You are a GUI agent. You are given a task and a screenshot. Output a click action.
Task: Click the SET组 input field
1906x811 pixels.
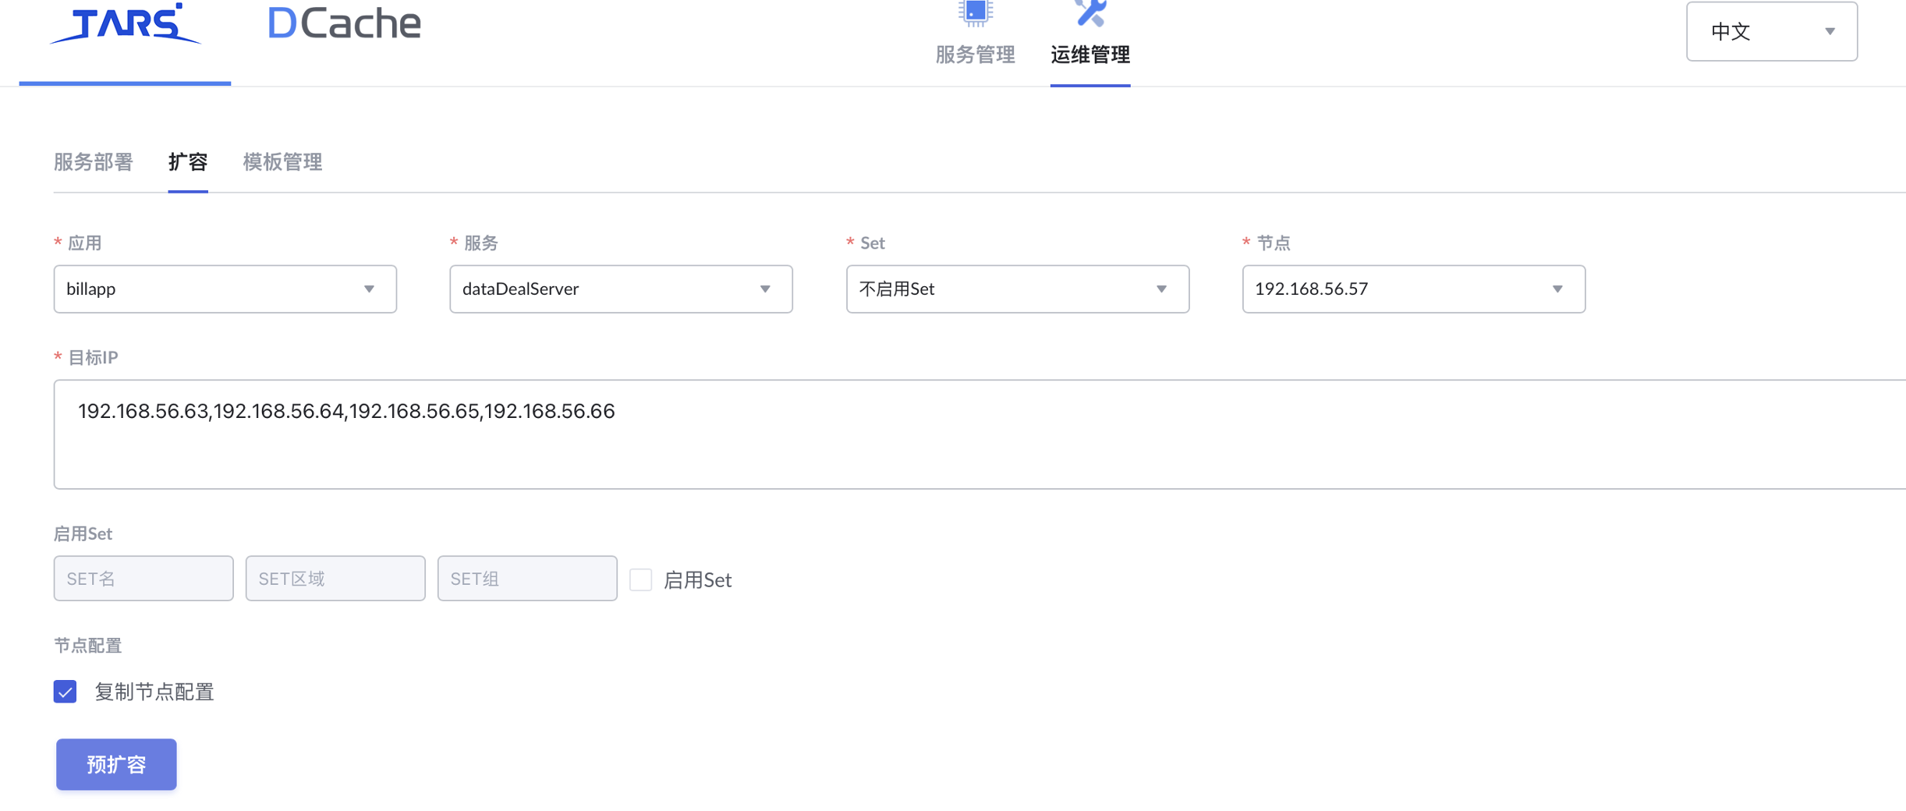point(527,578)
